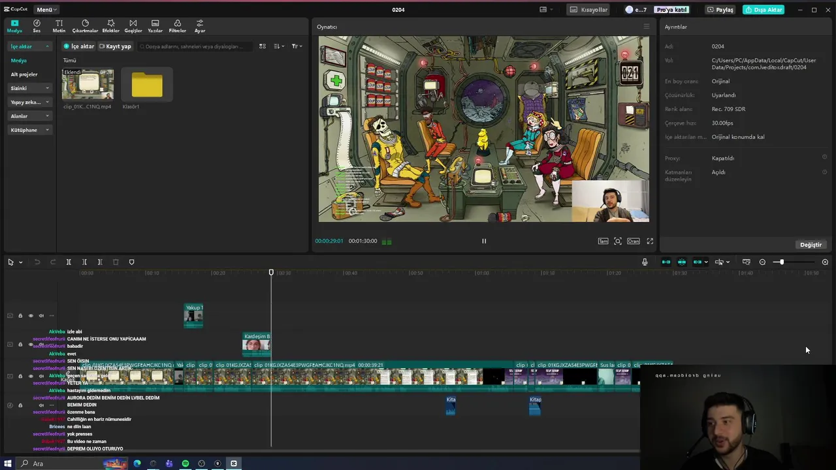Open the Geçişler transitions tab
This screenshot has width=836, height=470.
pos(133,26)
